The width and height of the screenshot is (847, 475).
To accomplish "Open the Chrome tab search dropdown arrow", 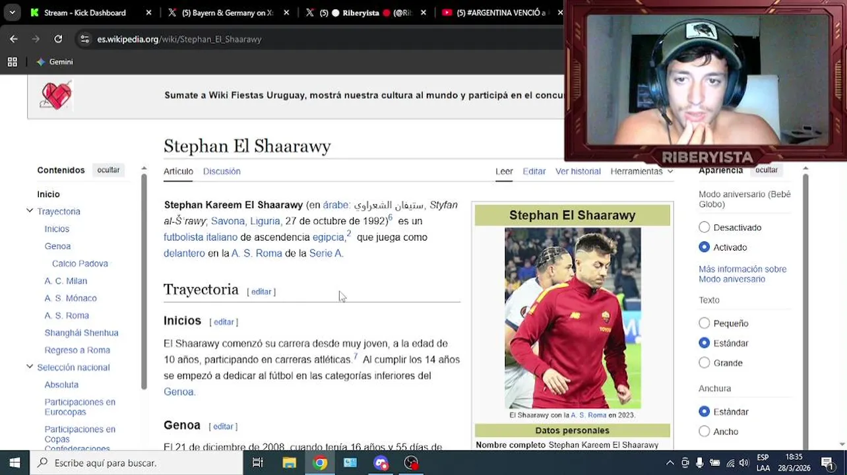I will point(12,13).
